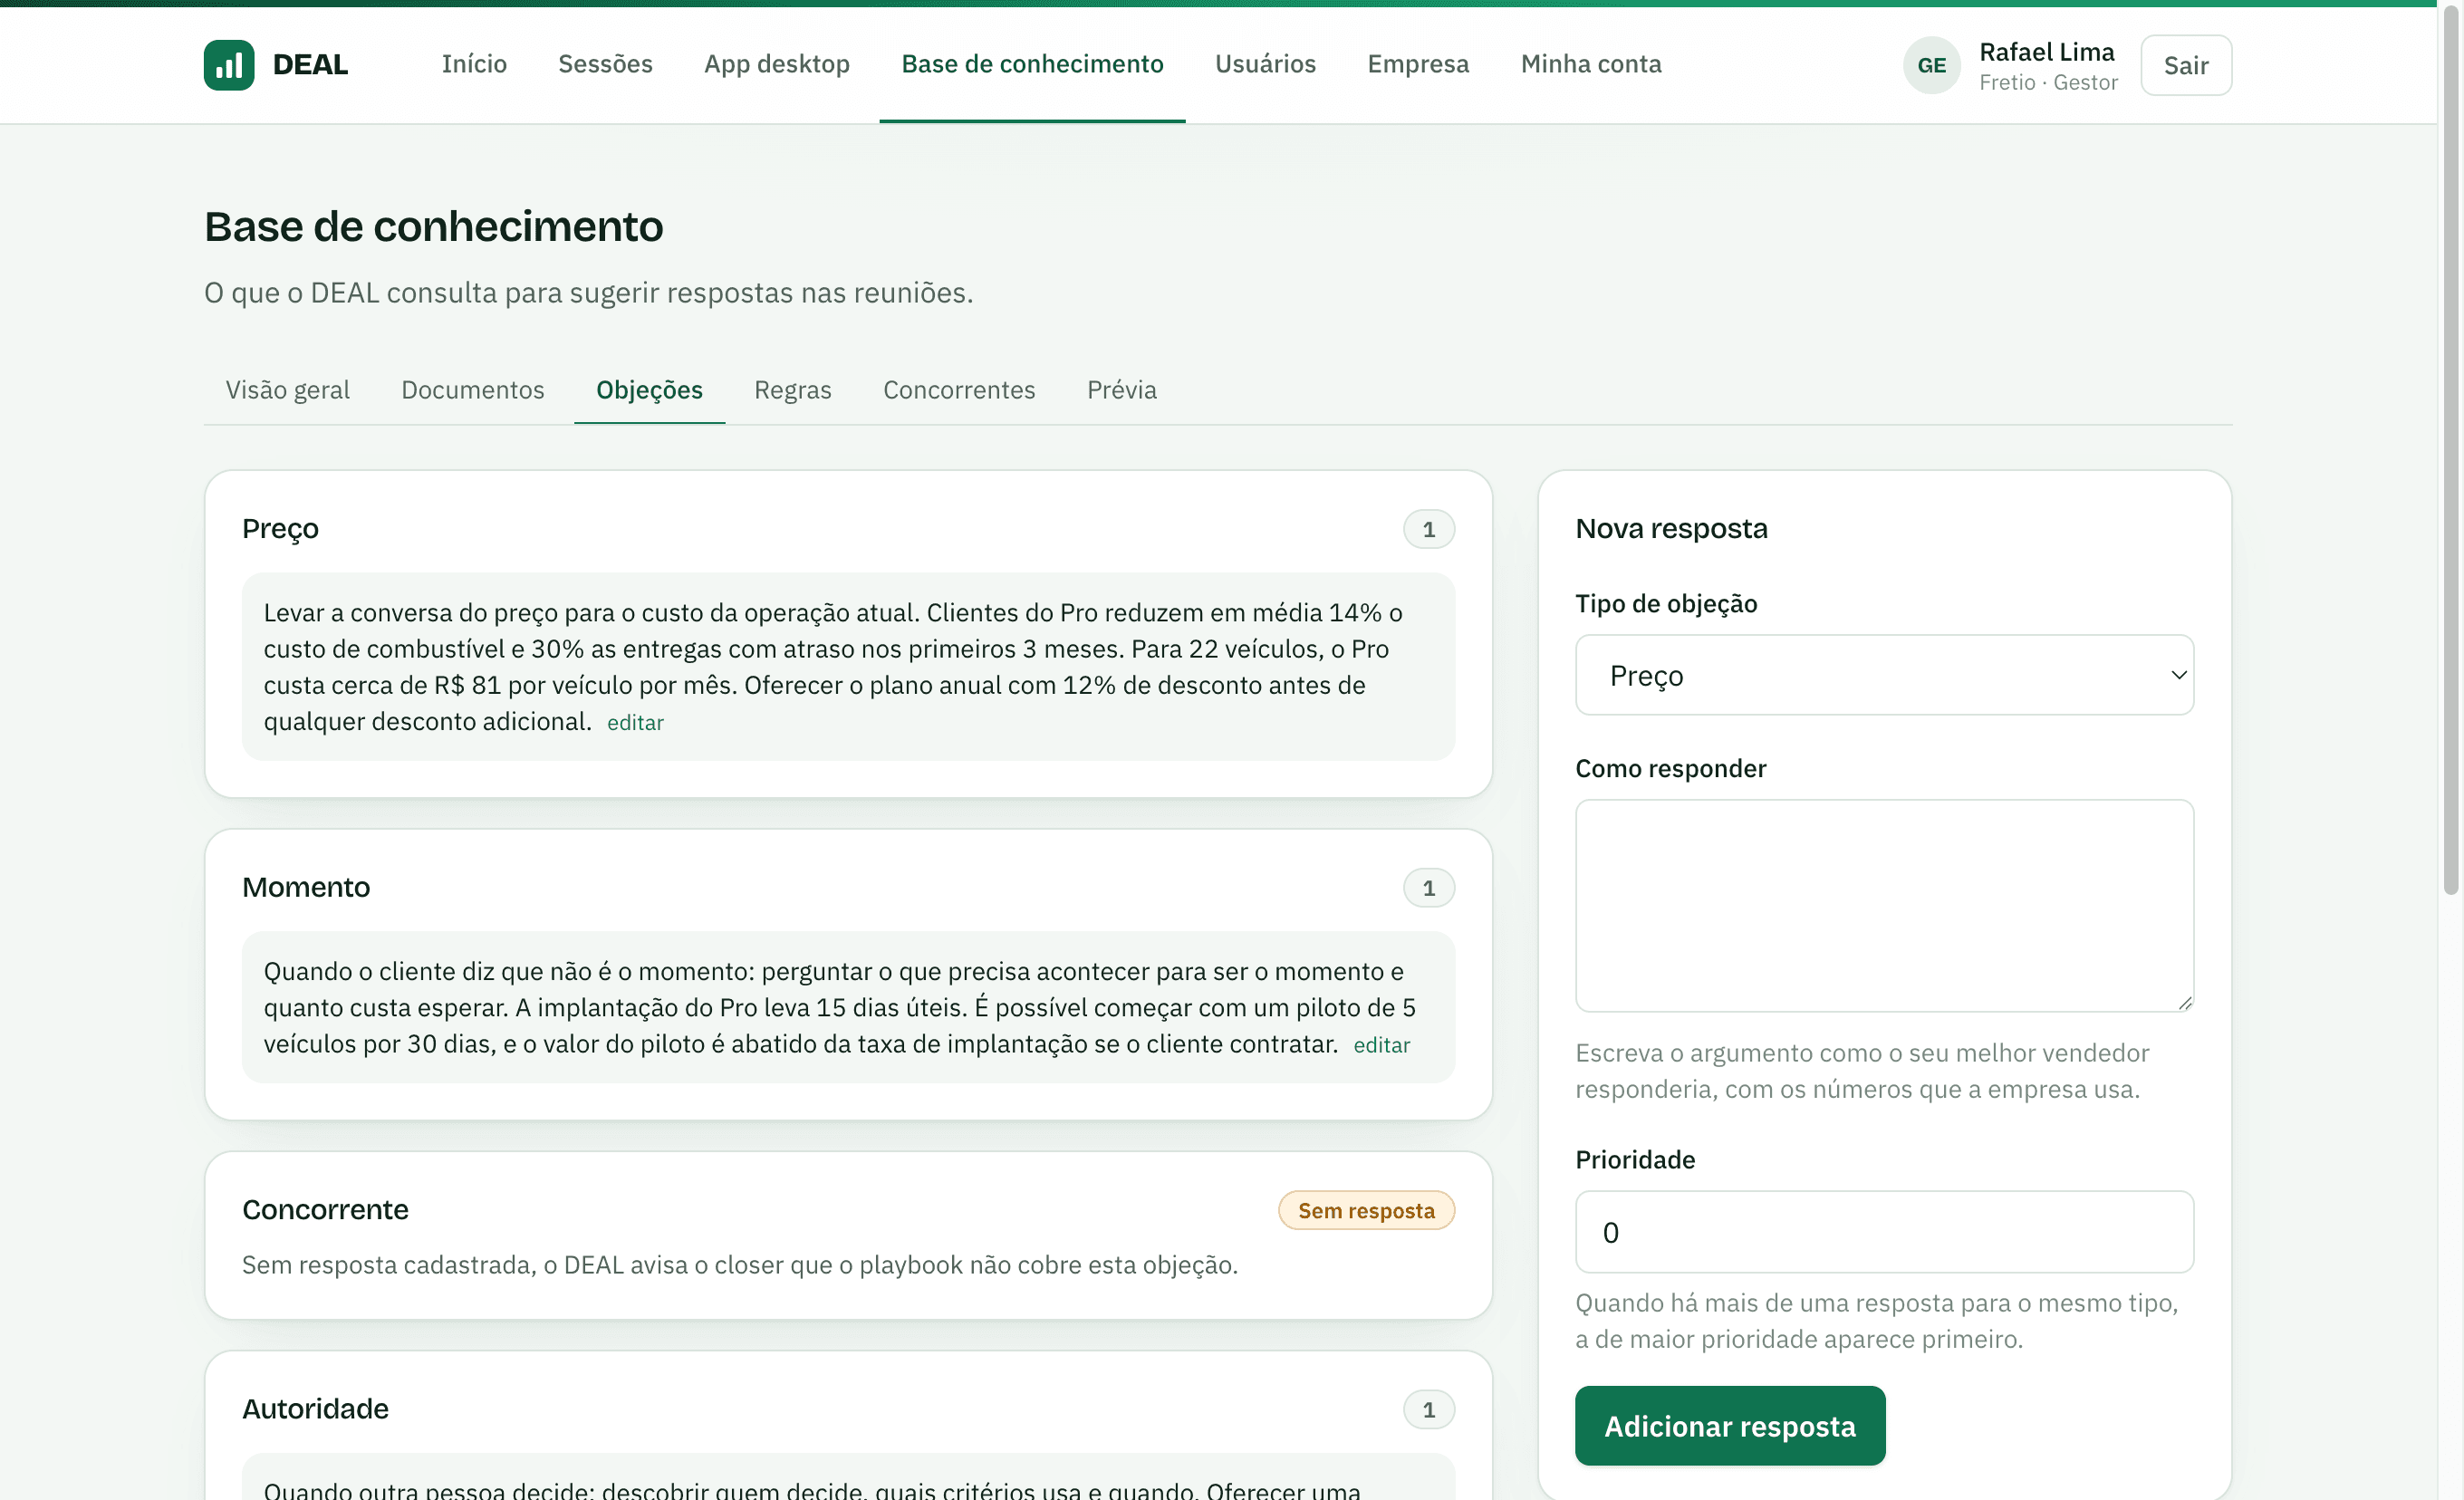The width and height of the screenshot is (2464, 1500).
Task: Click the Sair button
Action: click(2186, 65)
